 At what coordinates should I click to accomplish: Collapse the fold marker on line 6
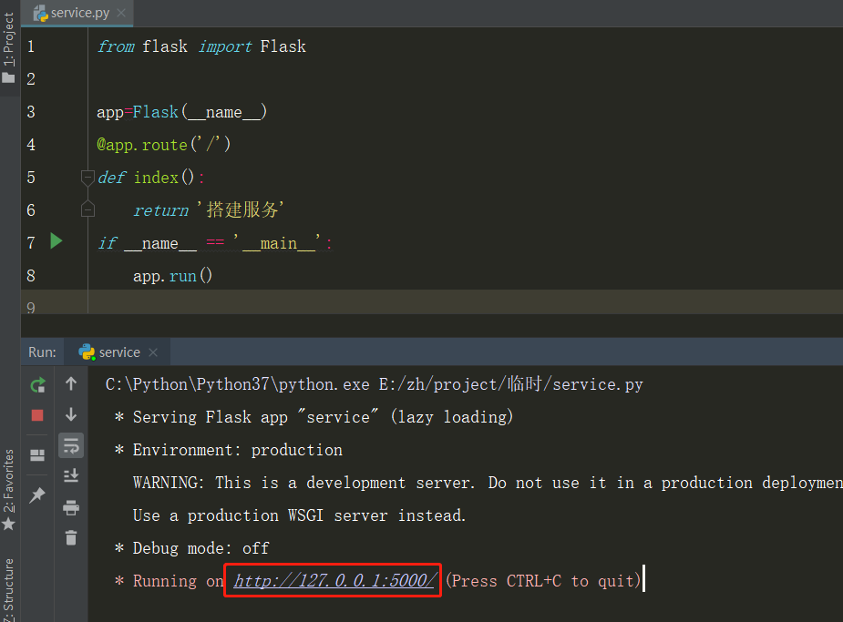87,209
